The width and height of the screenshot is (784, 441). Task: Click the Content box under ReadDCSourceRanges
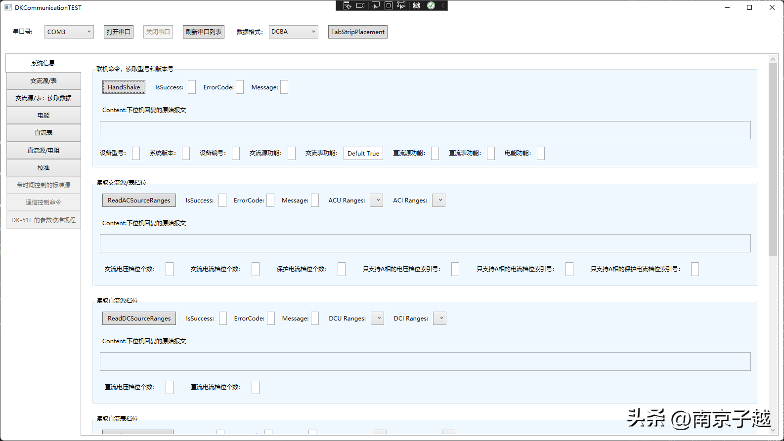(425, 361)
